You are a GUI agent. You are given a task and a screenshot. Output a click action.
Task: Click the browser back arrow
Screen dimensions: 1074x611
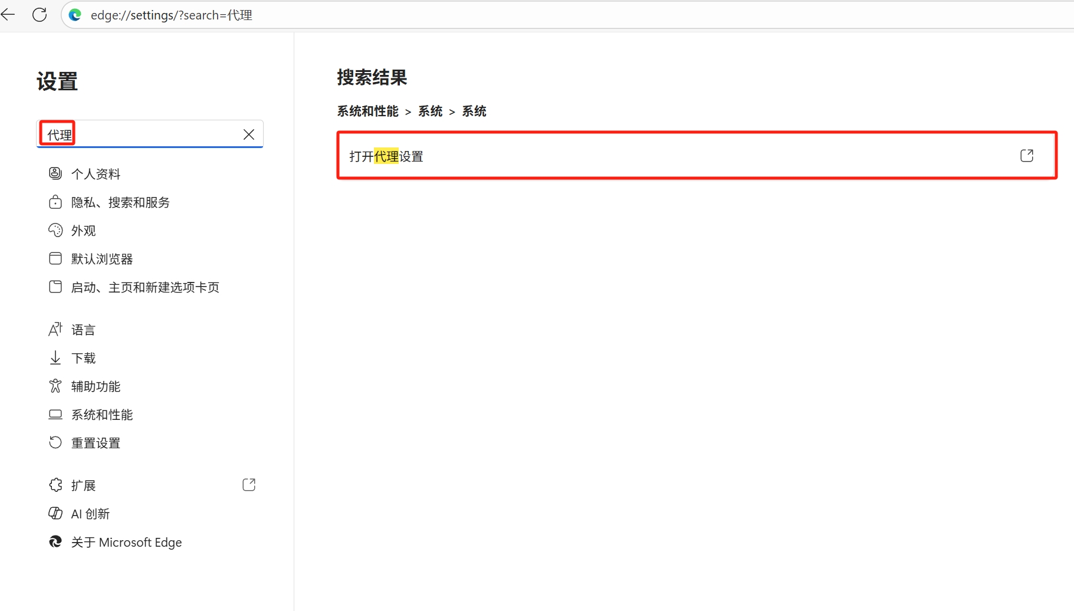click(x=9, y=14)
